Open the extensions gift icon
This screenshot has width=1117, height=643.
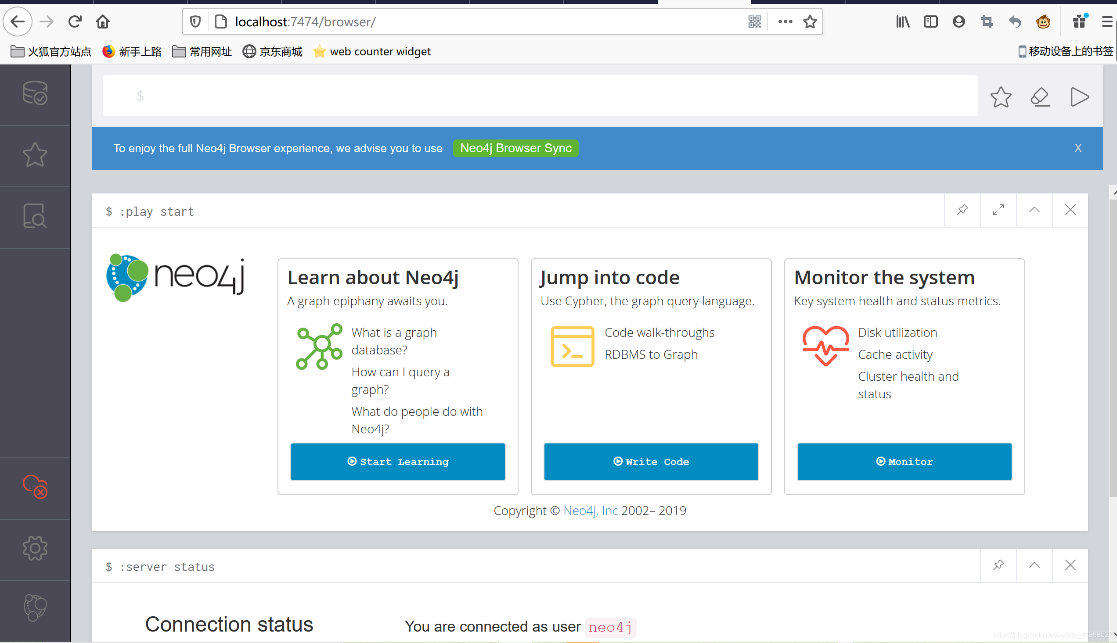1079,21
